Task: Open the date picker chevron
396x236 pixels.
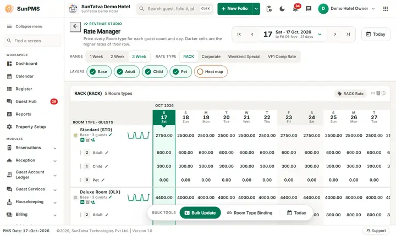Action: (x=320, y=34)
